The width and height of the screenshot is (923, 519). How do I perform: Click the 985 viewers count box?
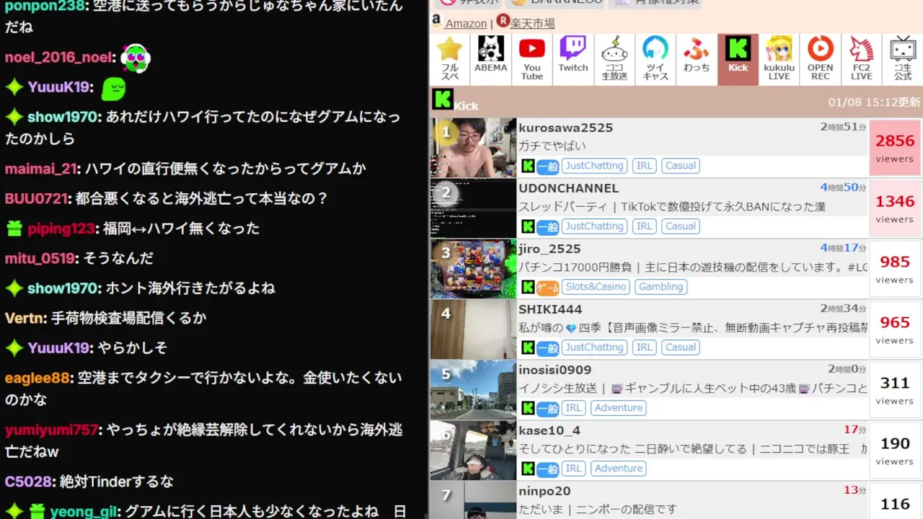[895, 269]
